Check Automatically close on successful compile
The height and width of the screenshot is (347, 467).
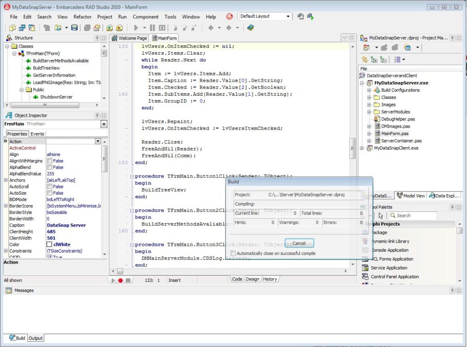coord(233,253)
